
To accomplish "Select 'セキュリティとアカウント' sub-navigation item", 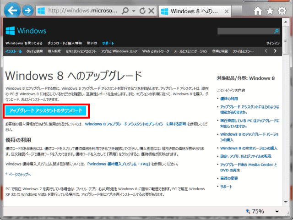I will click(81, 51).
